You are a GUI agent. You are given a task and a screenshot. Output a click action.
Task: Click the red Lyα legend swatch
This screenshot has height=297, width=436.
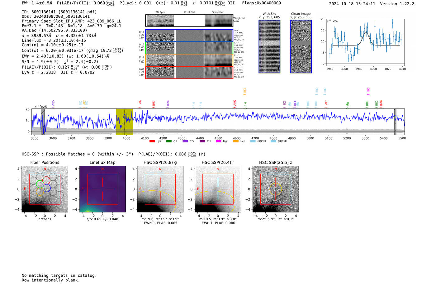(x=152, y=141)
